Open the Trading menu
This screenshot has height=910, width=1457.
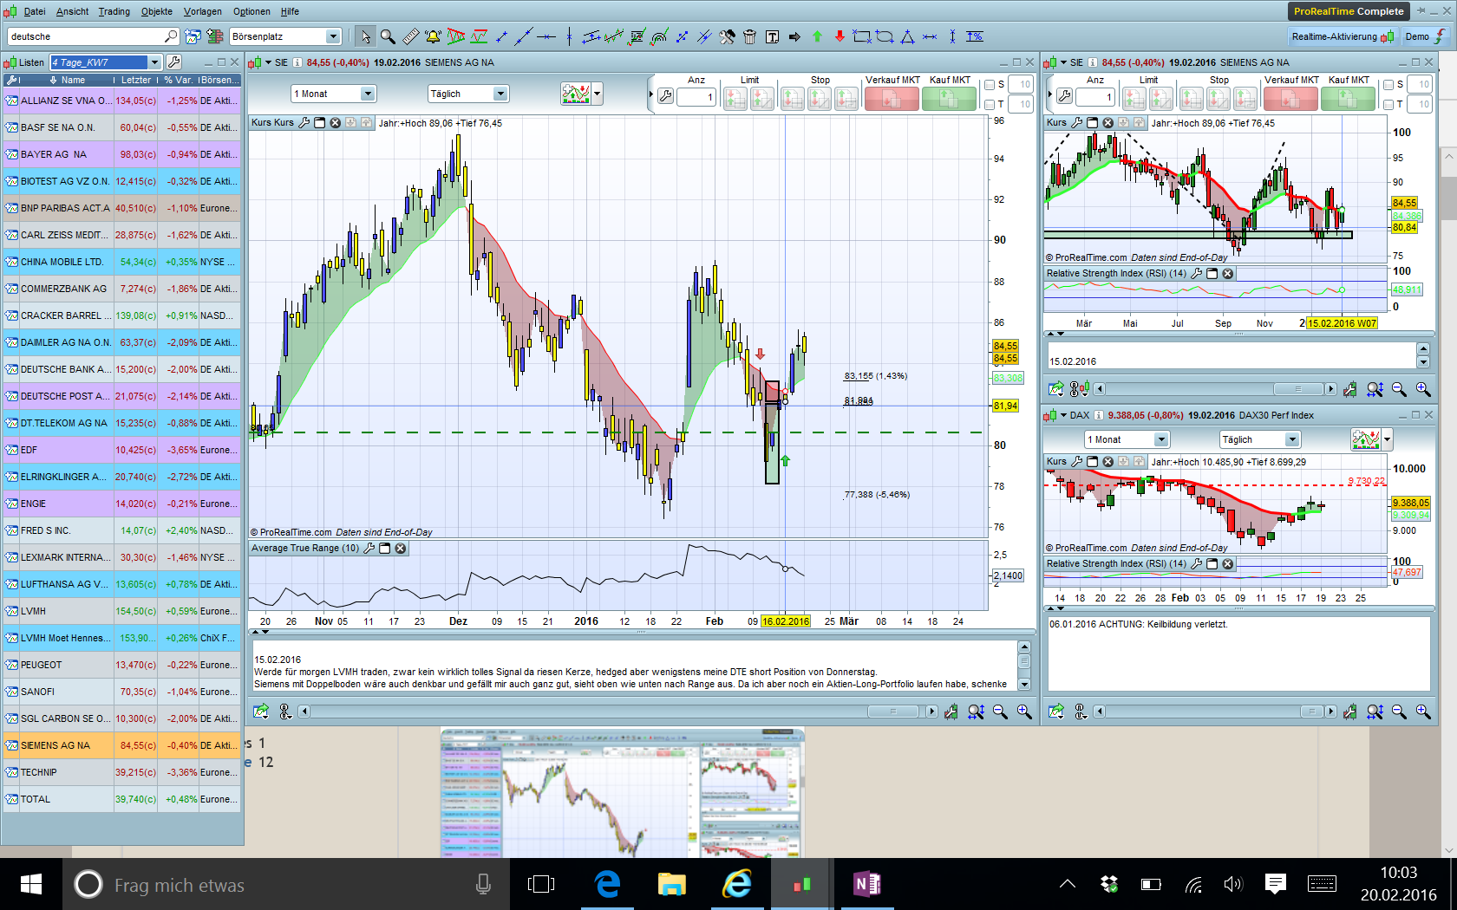[114, 11]
